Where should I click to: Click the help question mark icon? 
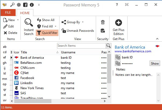(x=117, y=5)
